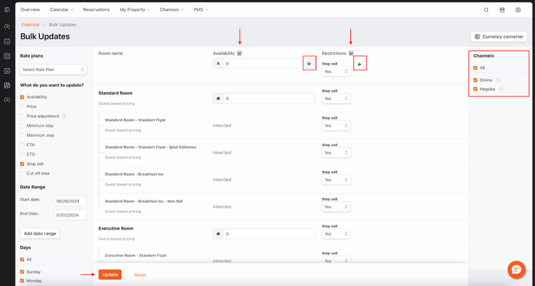Open the Reservations tab
535x286 pixels.
[96, 9]
